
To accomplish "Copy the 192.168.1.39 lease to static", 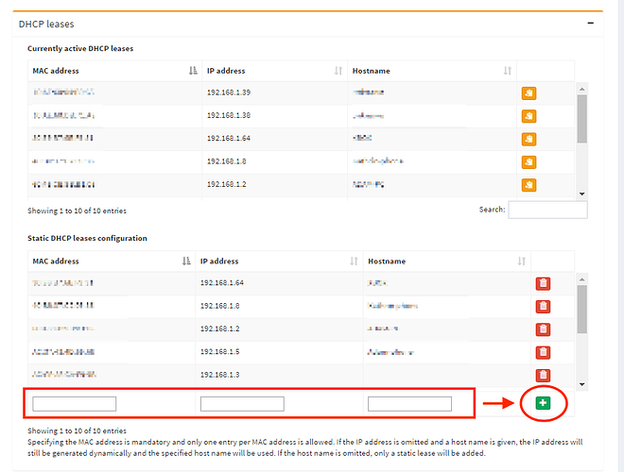I will [529, 93].
